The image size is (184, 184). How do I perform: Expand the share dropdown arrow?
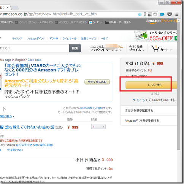(102, 22)
